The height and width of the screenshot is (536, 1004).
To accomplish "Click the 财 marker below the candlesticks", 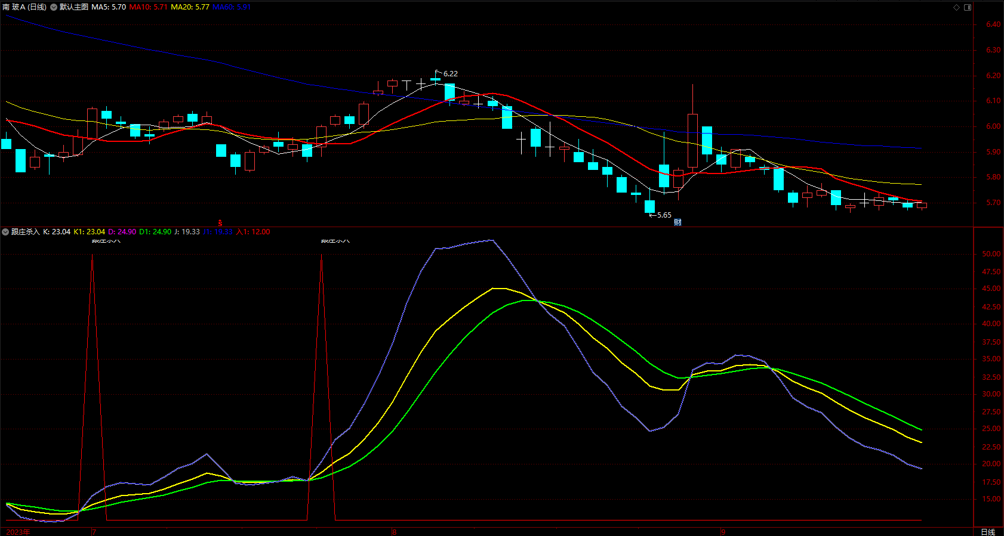I will click(x=677, y=222).
